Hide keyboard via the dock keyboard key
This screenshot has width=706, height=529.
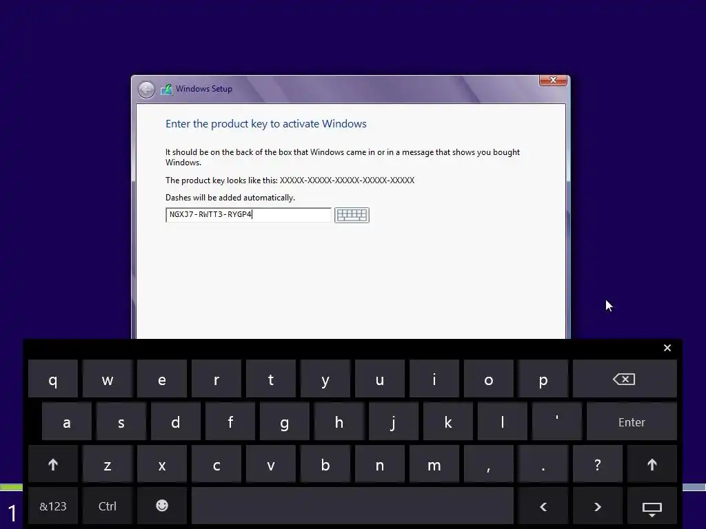(652, 508)
